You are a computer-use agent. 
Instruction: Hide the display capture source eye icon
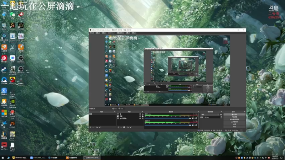[x=140, y=118]
